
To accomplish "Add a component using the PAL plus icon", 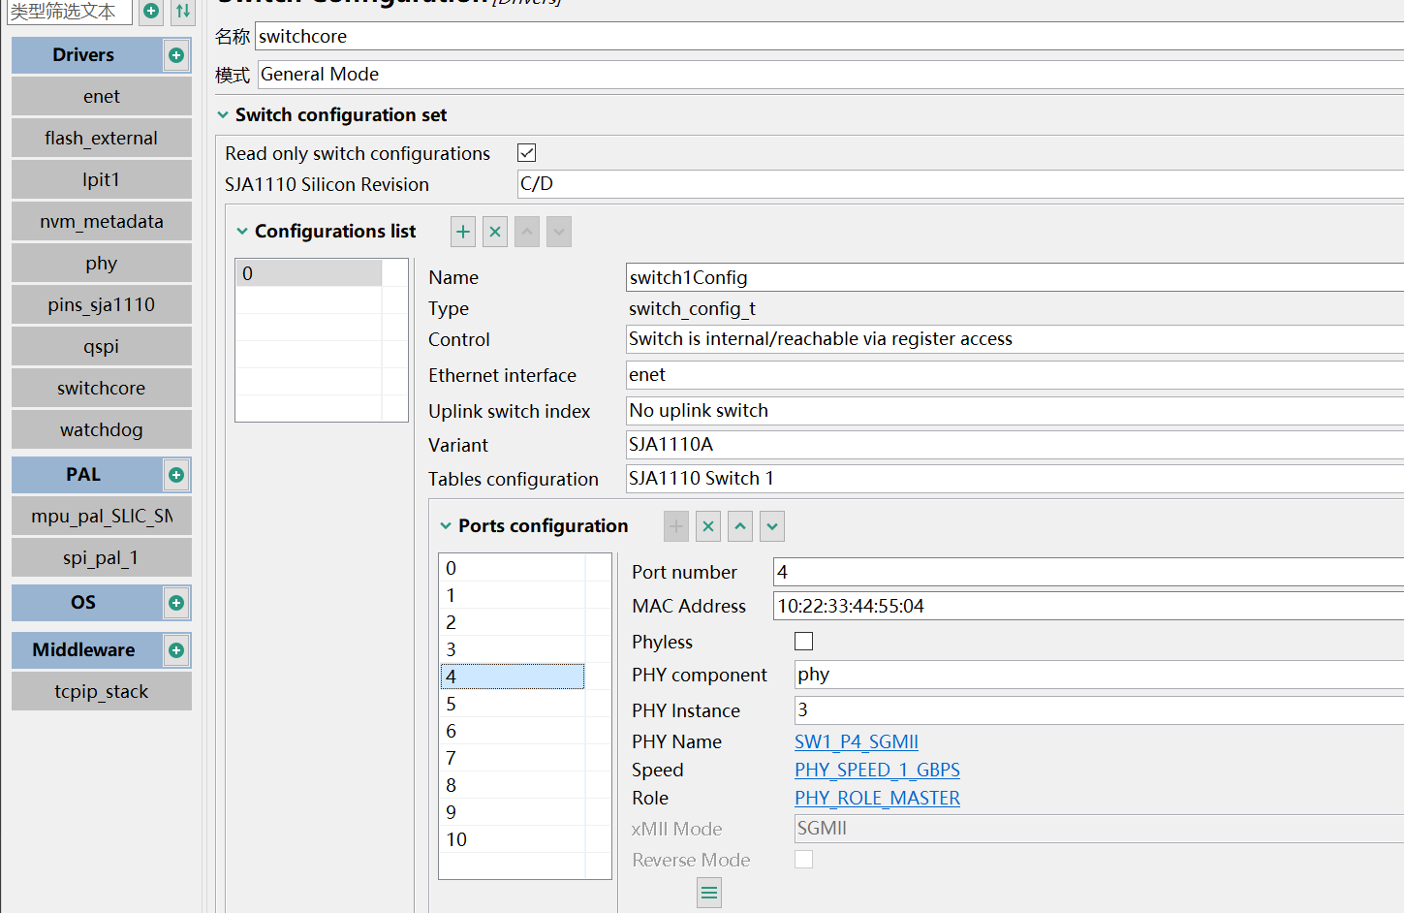I will click(x=175, y=475).
